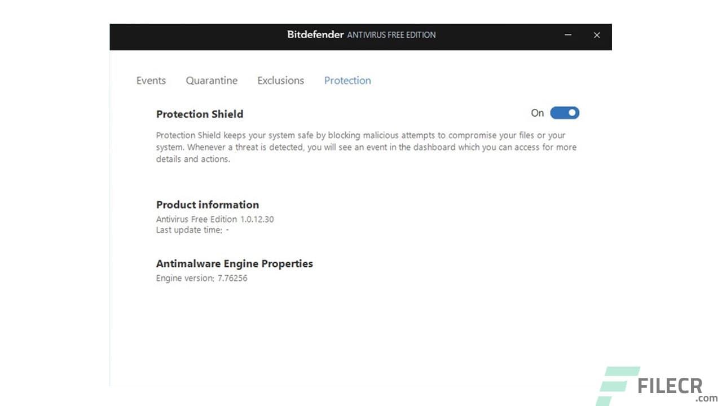Screen dimensions: 722x406
Task: Click the Antimalware Engine Properties heading
Action: pos(235,263)
